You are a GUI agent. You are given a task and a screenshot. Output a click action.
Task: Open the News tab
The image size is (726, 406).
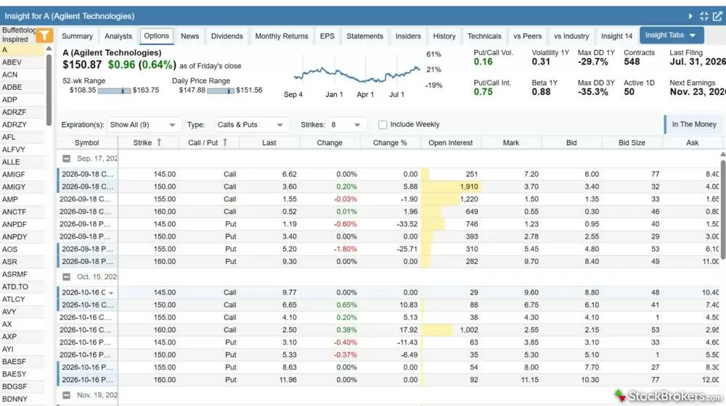pyautogui.click(x=189, y=36)
